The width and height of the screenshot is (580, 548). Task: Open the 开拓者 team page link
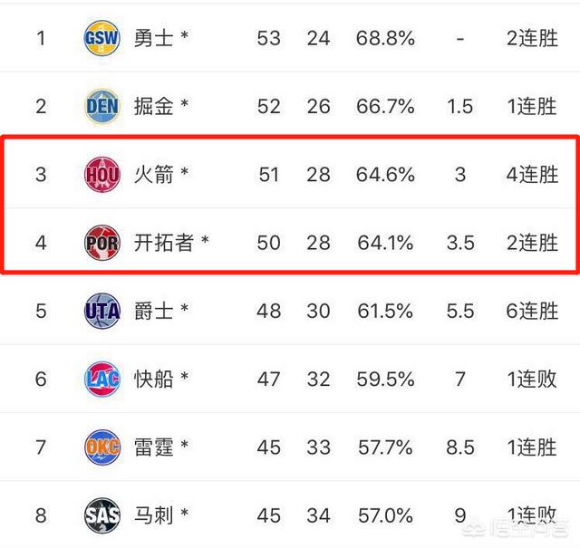pos(163,242)
